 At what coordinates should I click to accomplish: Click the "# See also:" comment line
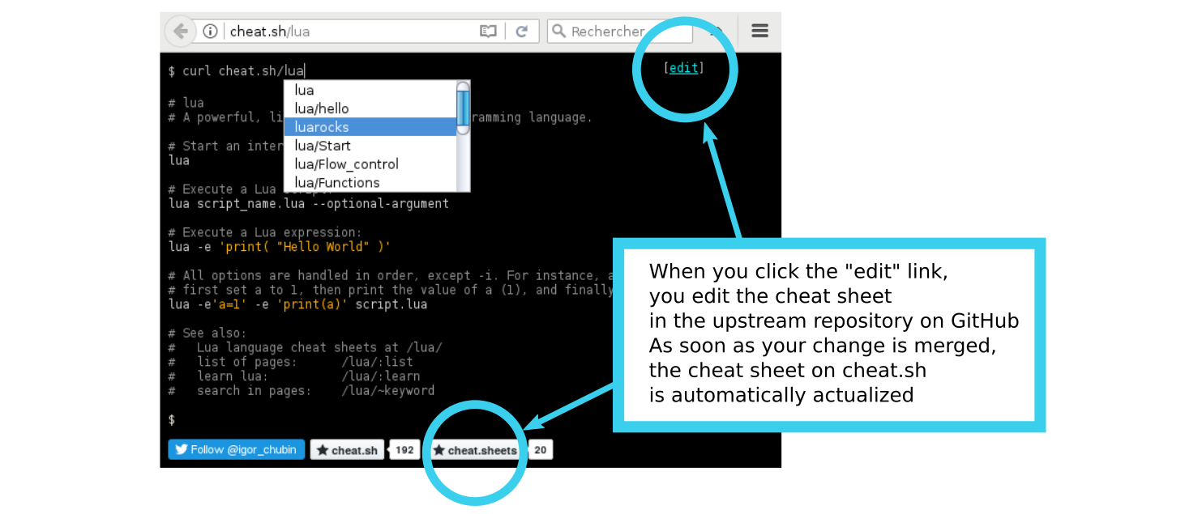(207, 333)
